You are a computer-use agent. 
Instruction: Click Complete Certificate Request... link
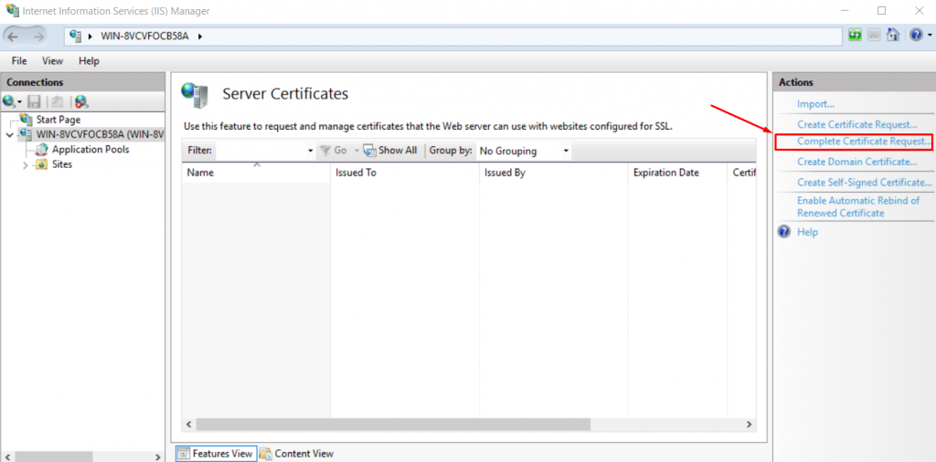click(864, 142)
